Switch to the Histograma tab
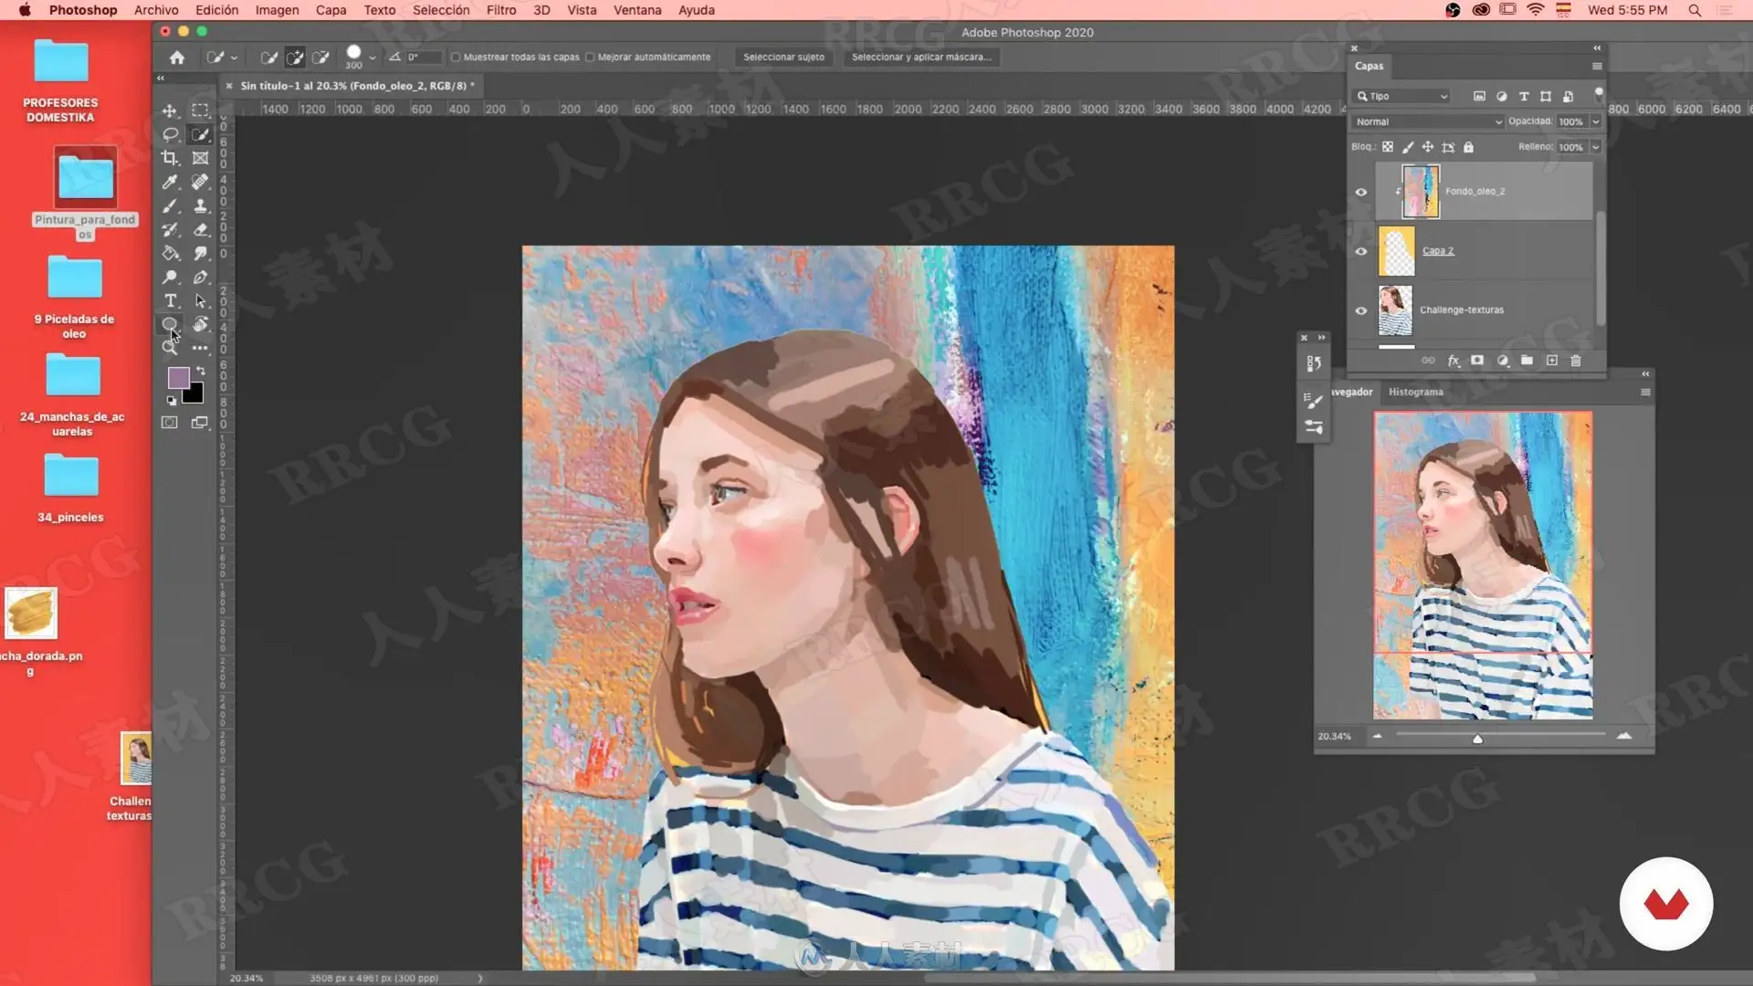Screen dimensions: 1753x986 [x=1415, y=392]
